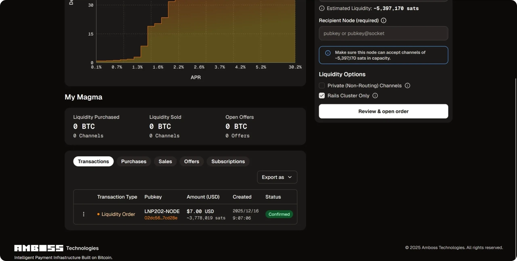Click the three-dot menu on Liquidity Order row
Viewport: 517px width, 261px height.
(84, 214)
